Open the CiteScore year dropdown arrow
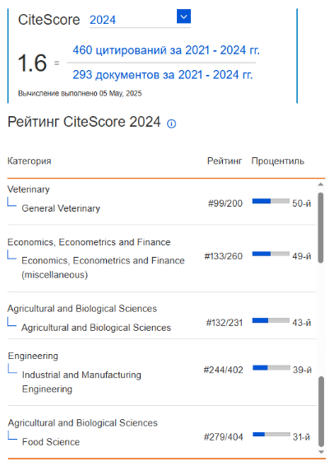Viewport: 329px width, 466px height. 183,16
